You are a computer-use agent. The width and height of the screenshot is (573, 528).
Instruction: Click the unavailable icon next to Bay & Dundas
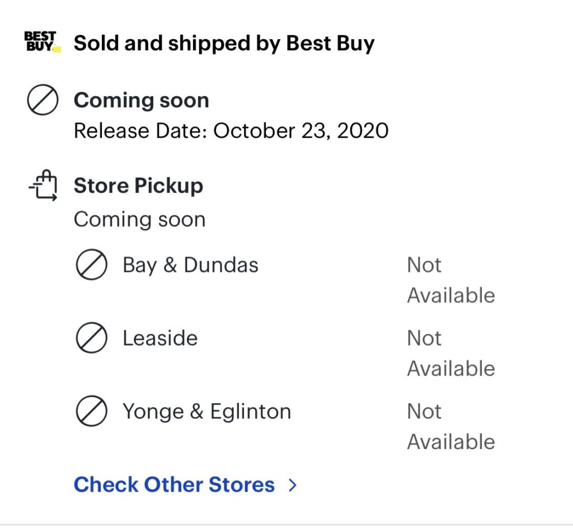(91, 265)
